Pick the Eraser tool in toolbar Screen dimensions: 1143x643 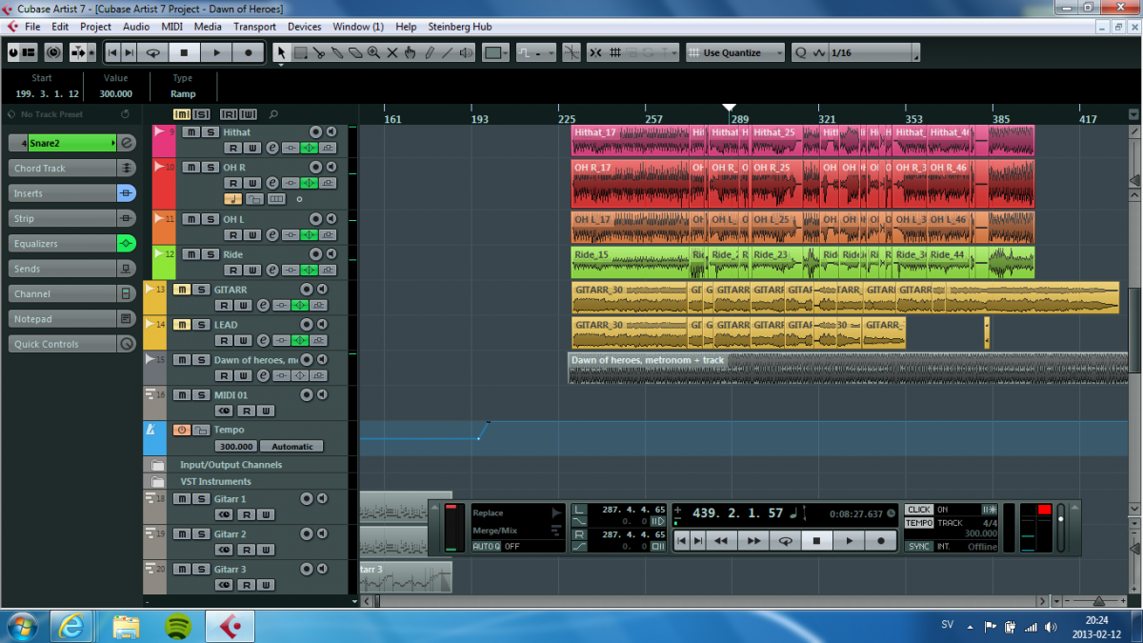354,53
